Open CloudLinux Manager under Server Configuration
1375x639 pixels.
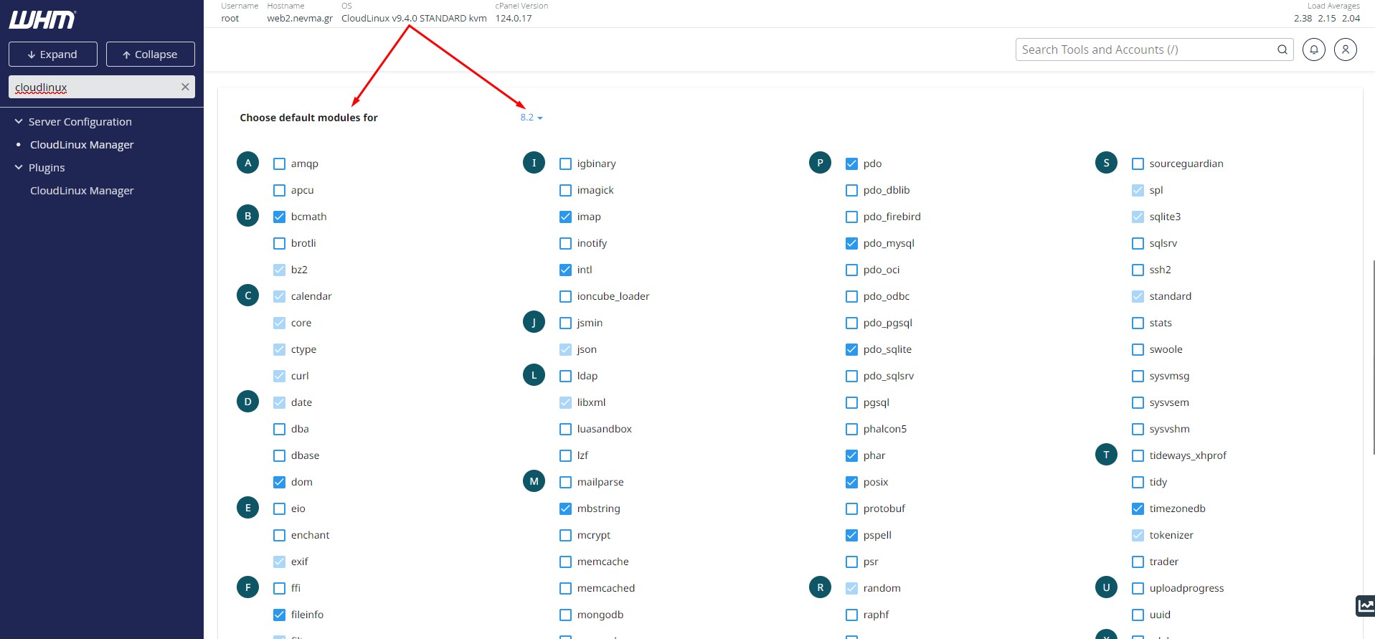pyautogui.click(x=82, y=145)
